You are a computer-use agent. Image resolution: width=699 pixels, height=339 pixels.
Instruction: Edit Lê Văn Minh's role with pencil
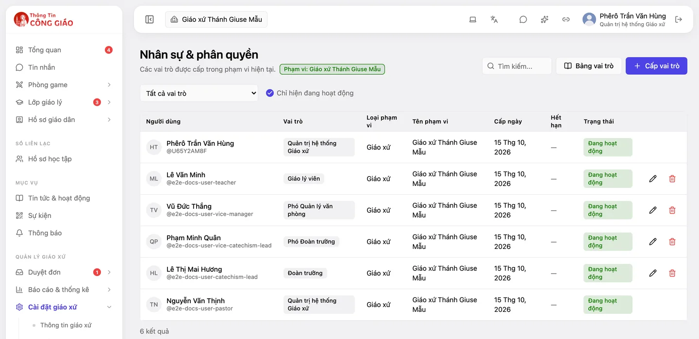[x=653, y=179]
